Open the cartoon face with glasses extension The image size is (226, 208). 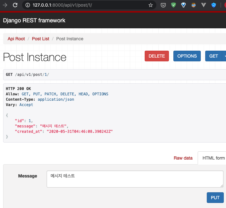[x=194, y=5]
